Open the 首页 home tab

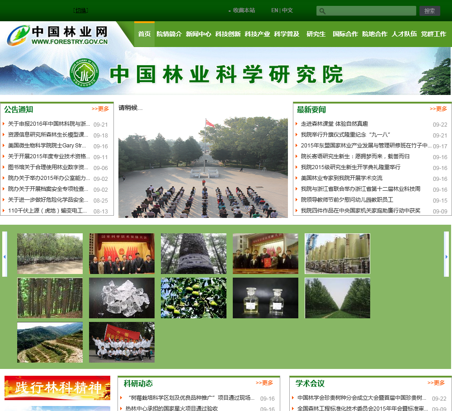pos(144,34)
